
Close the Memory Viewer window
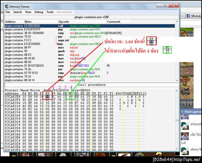click(174, 6)
